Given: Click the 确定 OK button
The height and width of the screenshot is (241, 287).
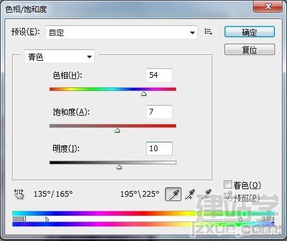Looking at the screenshot, I should pos(250,32).
